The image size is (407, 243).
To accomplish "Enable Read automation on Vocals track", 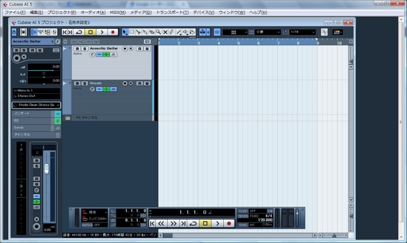I will click(139, 83).
